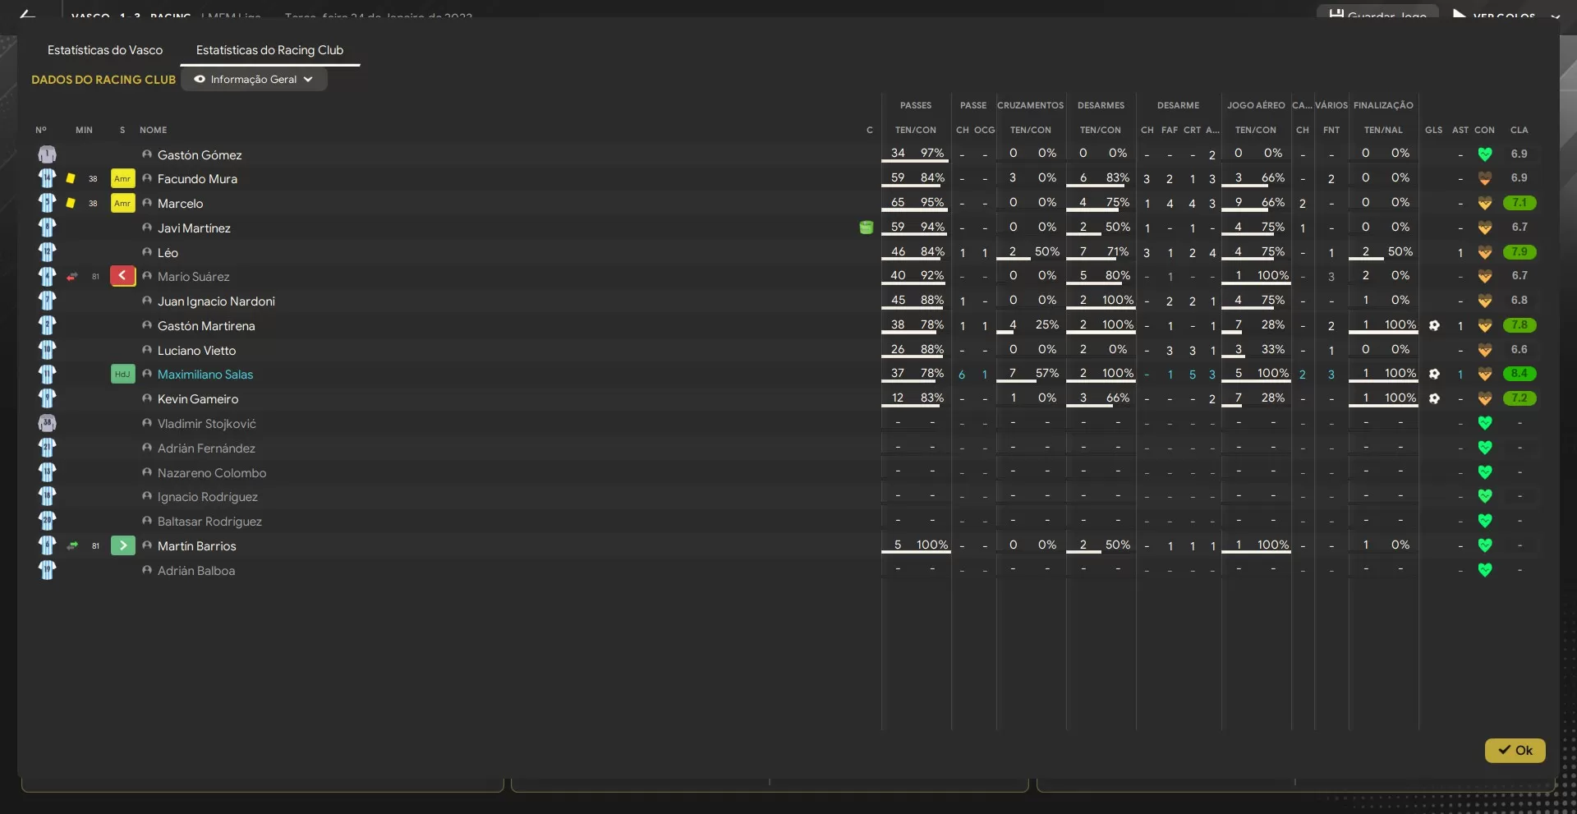The image size is (1577, 814).
Task: Click Baltasar Rodríguez kit shirt icon
Action: [47, 521]
